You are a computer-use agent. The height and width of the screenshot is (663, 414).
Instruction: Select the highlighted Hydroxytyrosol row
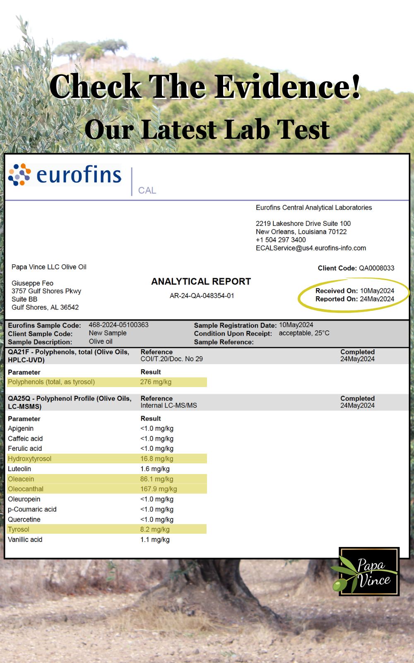(x=106, y=459)
